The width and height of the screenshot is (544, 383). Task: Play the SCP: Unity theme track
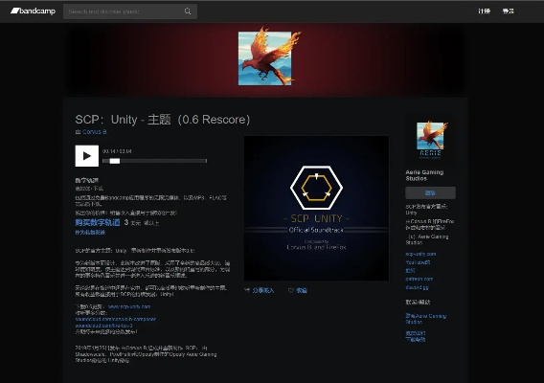(x=87, y=156)
